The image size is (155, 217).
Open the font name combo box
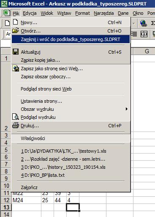tap(8, 34)
